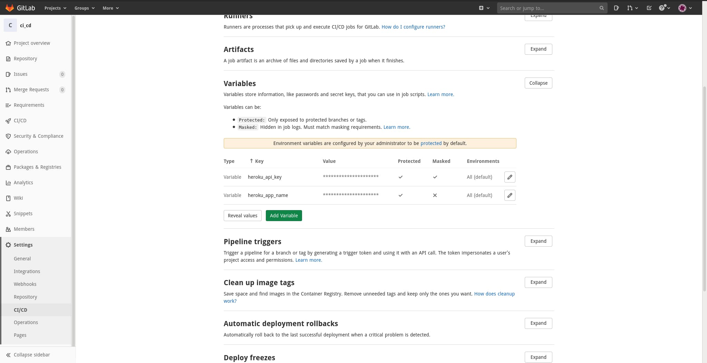Edit the heroku_api_key variable with pencil icon
This screenshot has width=707, height=363.
510,177
